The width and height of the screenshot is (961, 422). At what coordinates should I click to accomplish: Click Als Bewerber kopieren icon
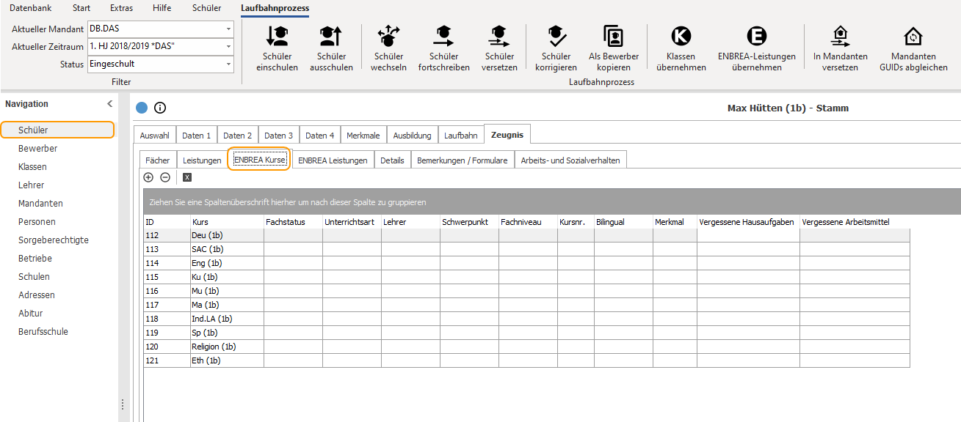[x=614, y=36]
